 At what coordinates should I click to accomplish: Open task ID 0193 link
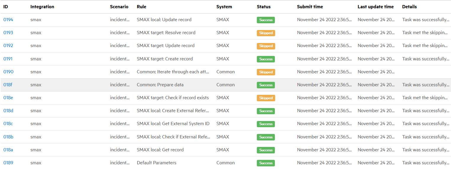8,33
